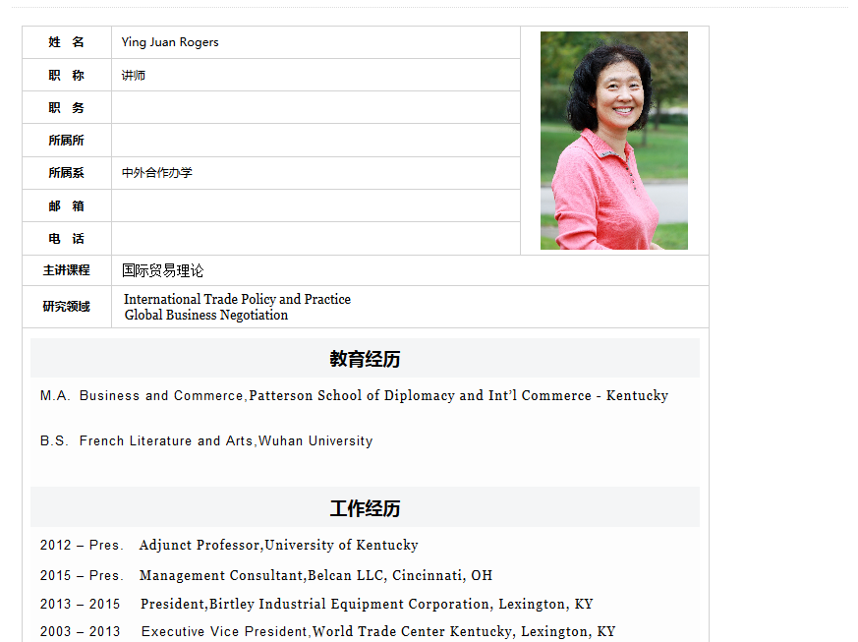Select the 国际贸易理论 course text
Screen dimensions: 858x642
point(163,270)
